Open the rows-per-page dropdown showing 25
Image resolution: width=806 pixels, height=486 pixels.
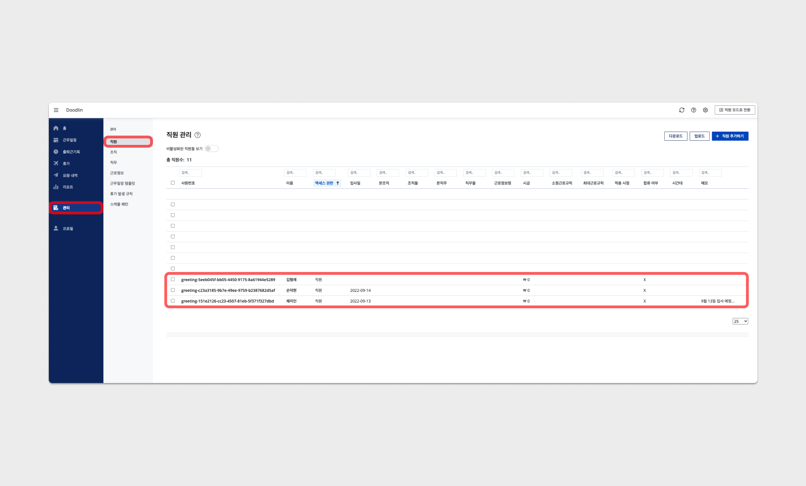[740, 321]
